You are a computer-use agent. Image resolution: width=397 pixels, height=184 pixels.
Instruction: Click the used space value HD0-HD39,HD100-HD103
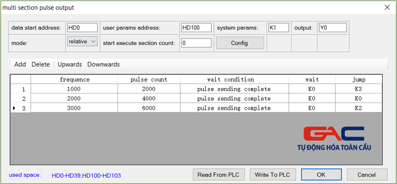[86, 176]
